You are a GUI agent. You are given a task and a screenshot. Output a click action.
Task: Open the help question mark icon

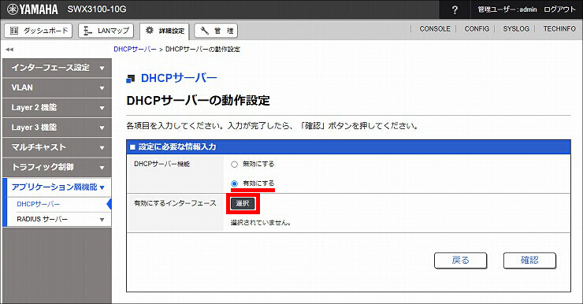pyautogui.click(x=455, y=9)
